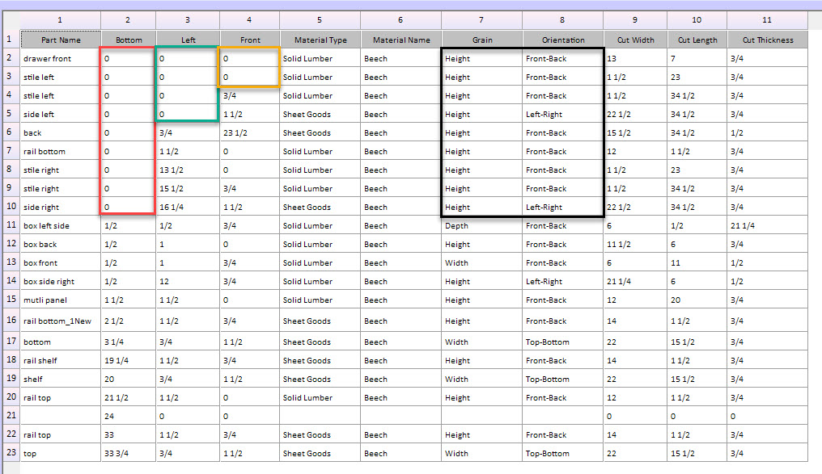The height and width of the screenshot is (474, 822).
Task: Select row number 2 header
Action: pyautogui.click(x=11, y=57)
